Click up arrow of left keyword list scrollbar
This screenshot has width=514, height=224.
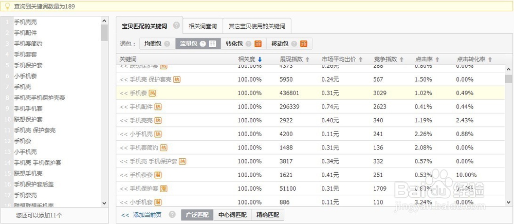(104, 21)
